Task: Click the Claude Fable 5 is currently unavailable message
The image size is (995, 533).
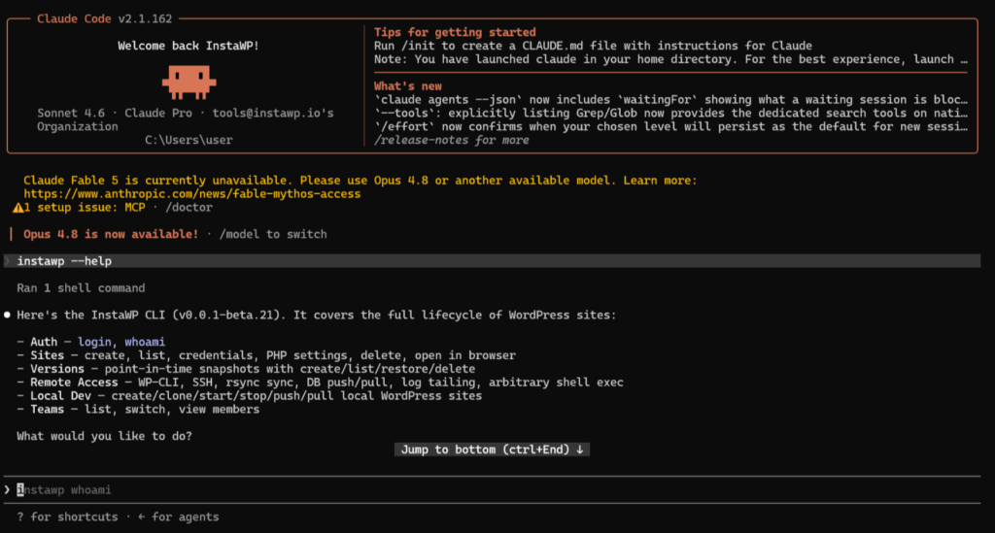Action: pos(360,180)
